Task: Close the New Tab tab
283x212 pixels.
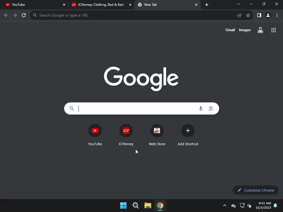Action: 196,5
